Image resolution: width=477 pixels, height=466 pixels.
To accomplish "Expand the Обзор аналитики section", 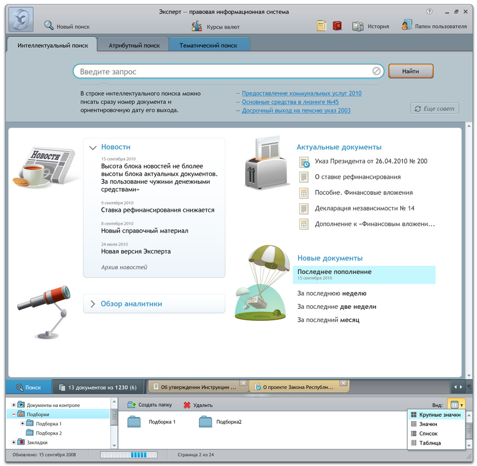I will [x=92, y=304].
